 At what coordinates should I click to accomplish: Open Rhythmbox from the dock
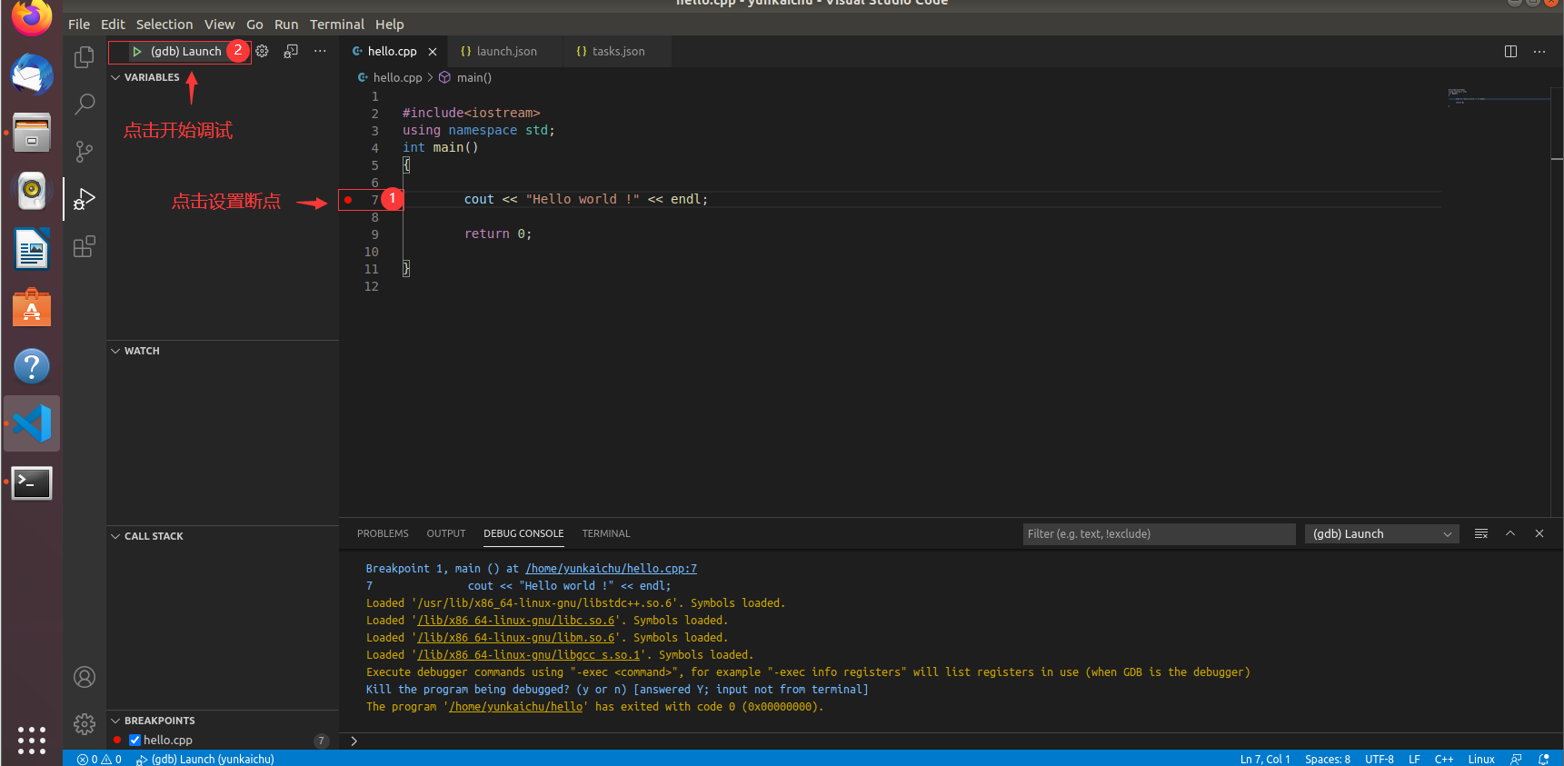[x=32, y=191]
